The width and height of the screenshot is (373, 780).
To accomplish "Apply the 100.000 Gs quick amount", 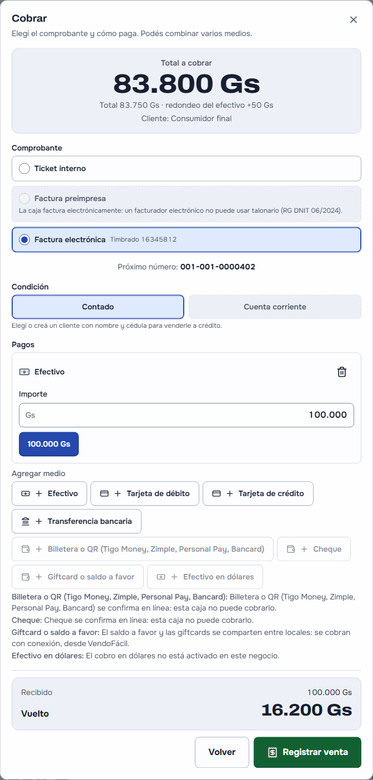I will click(x=49, y=444).
